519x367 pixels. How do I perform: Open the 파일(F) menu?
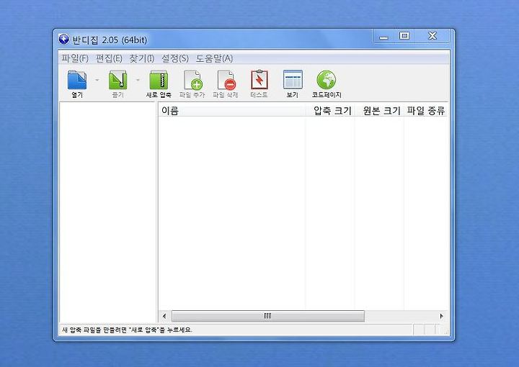(75, 58)
